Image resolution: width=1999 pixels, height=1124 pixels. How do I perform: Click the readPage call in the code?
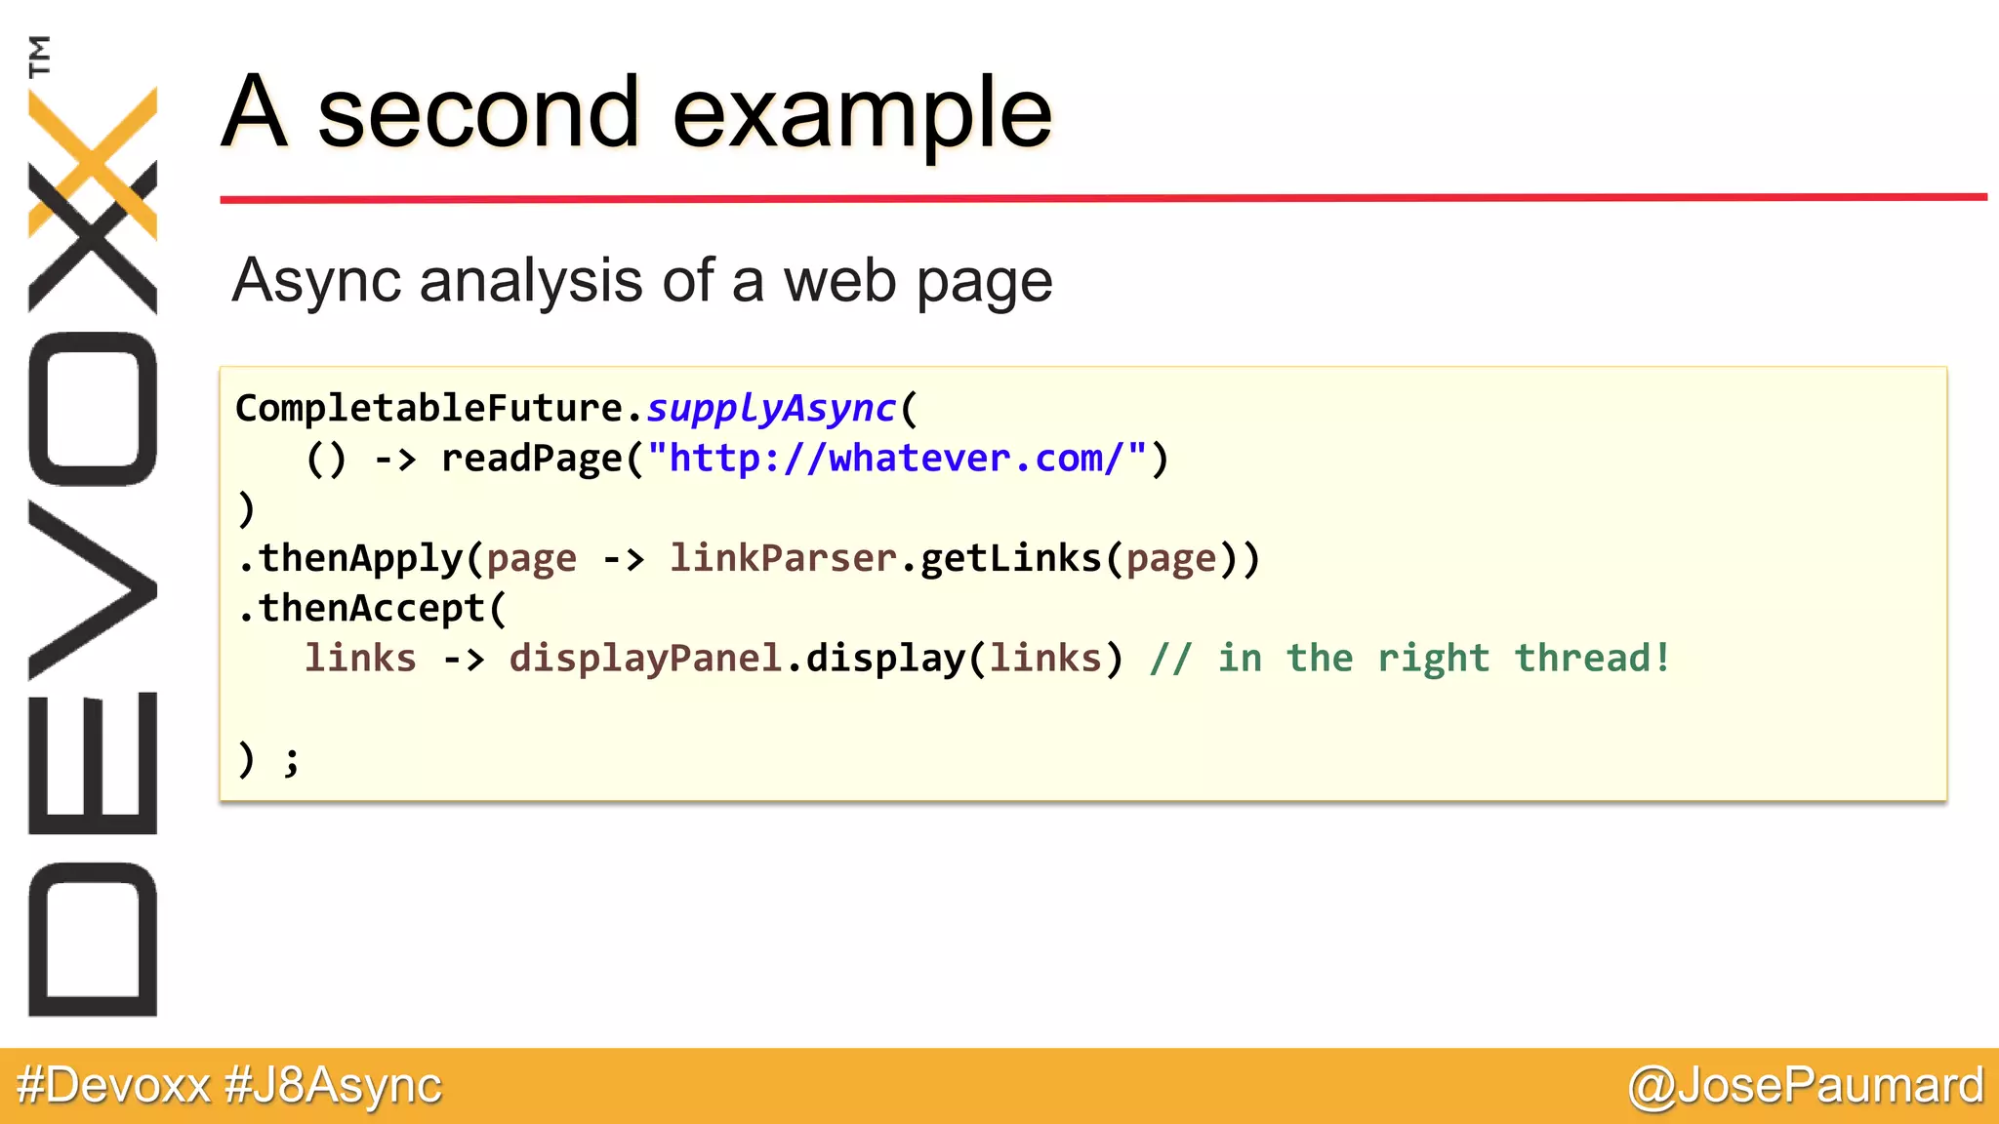pyautogui.click(x=532, y=459)
